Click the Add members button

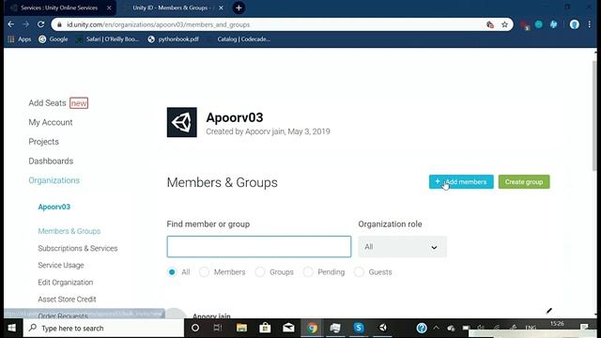pos(461,182)
